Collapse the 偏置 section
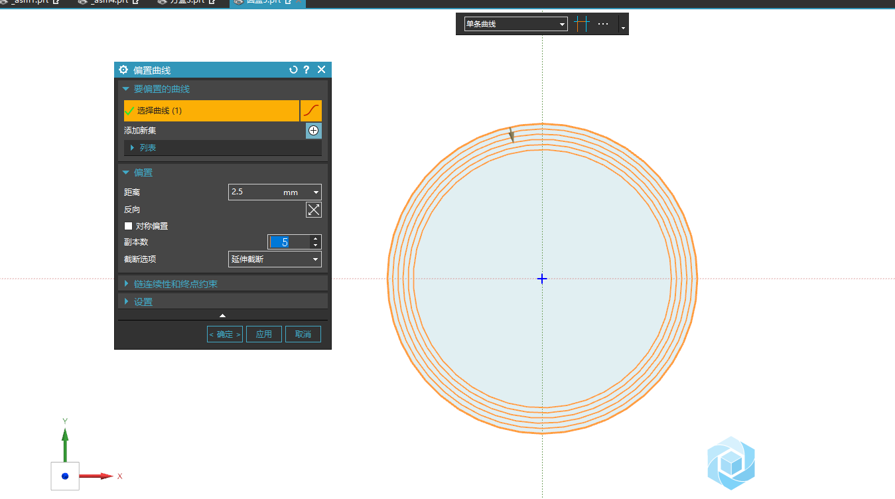The width and height of the screenshot is (895, 499). 126,173
